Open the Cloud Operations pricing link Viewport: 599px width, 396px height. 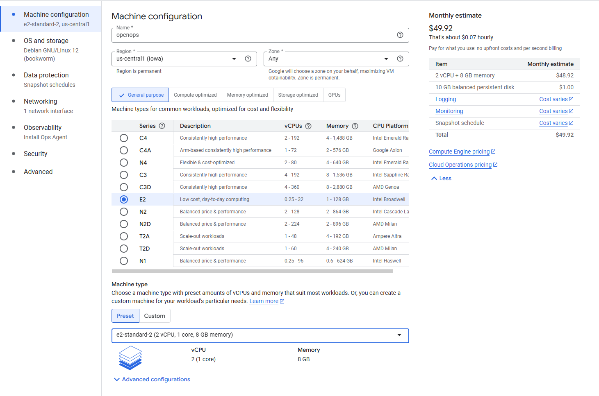460,165
